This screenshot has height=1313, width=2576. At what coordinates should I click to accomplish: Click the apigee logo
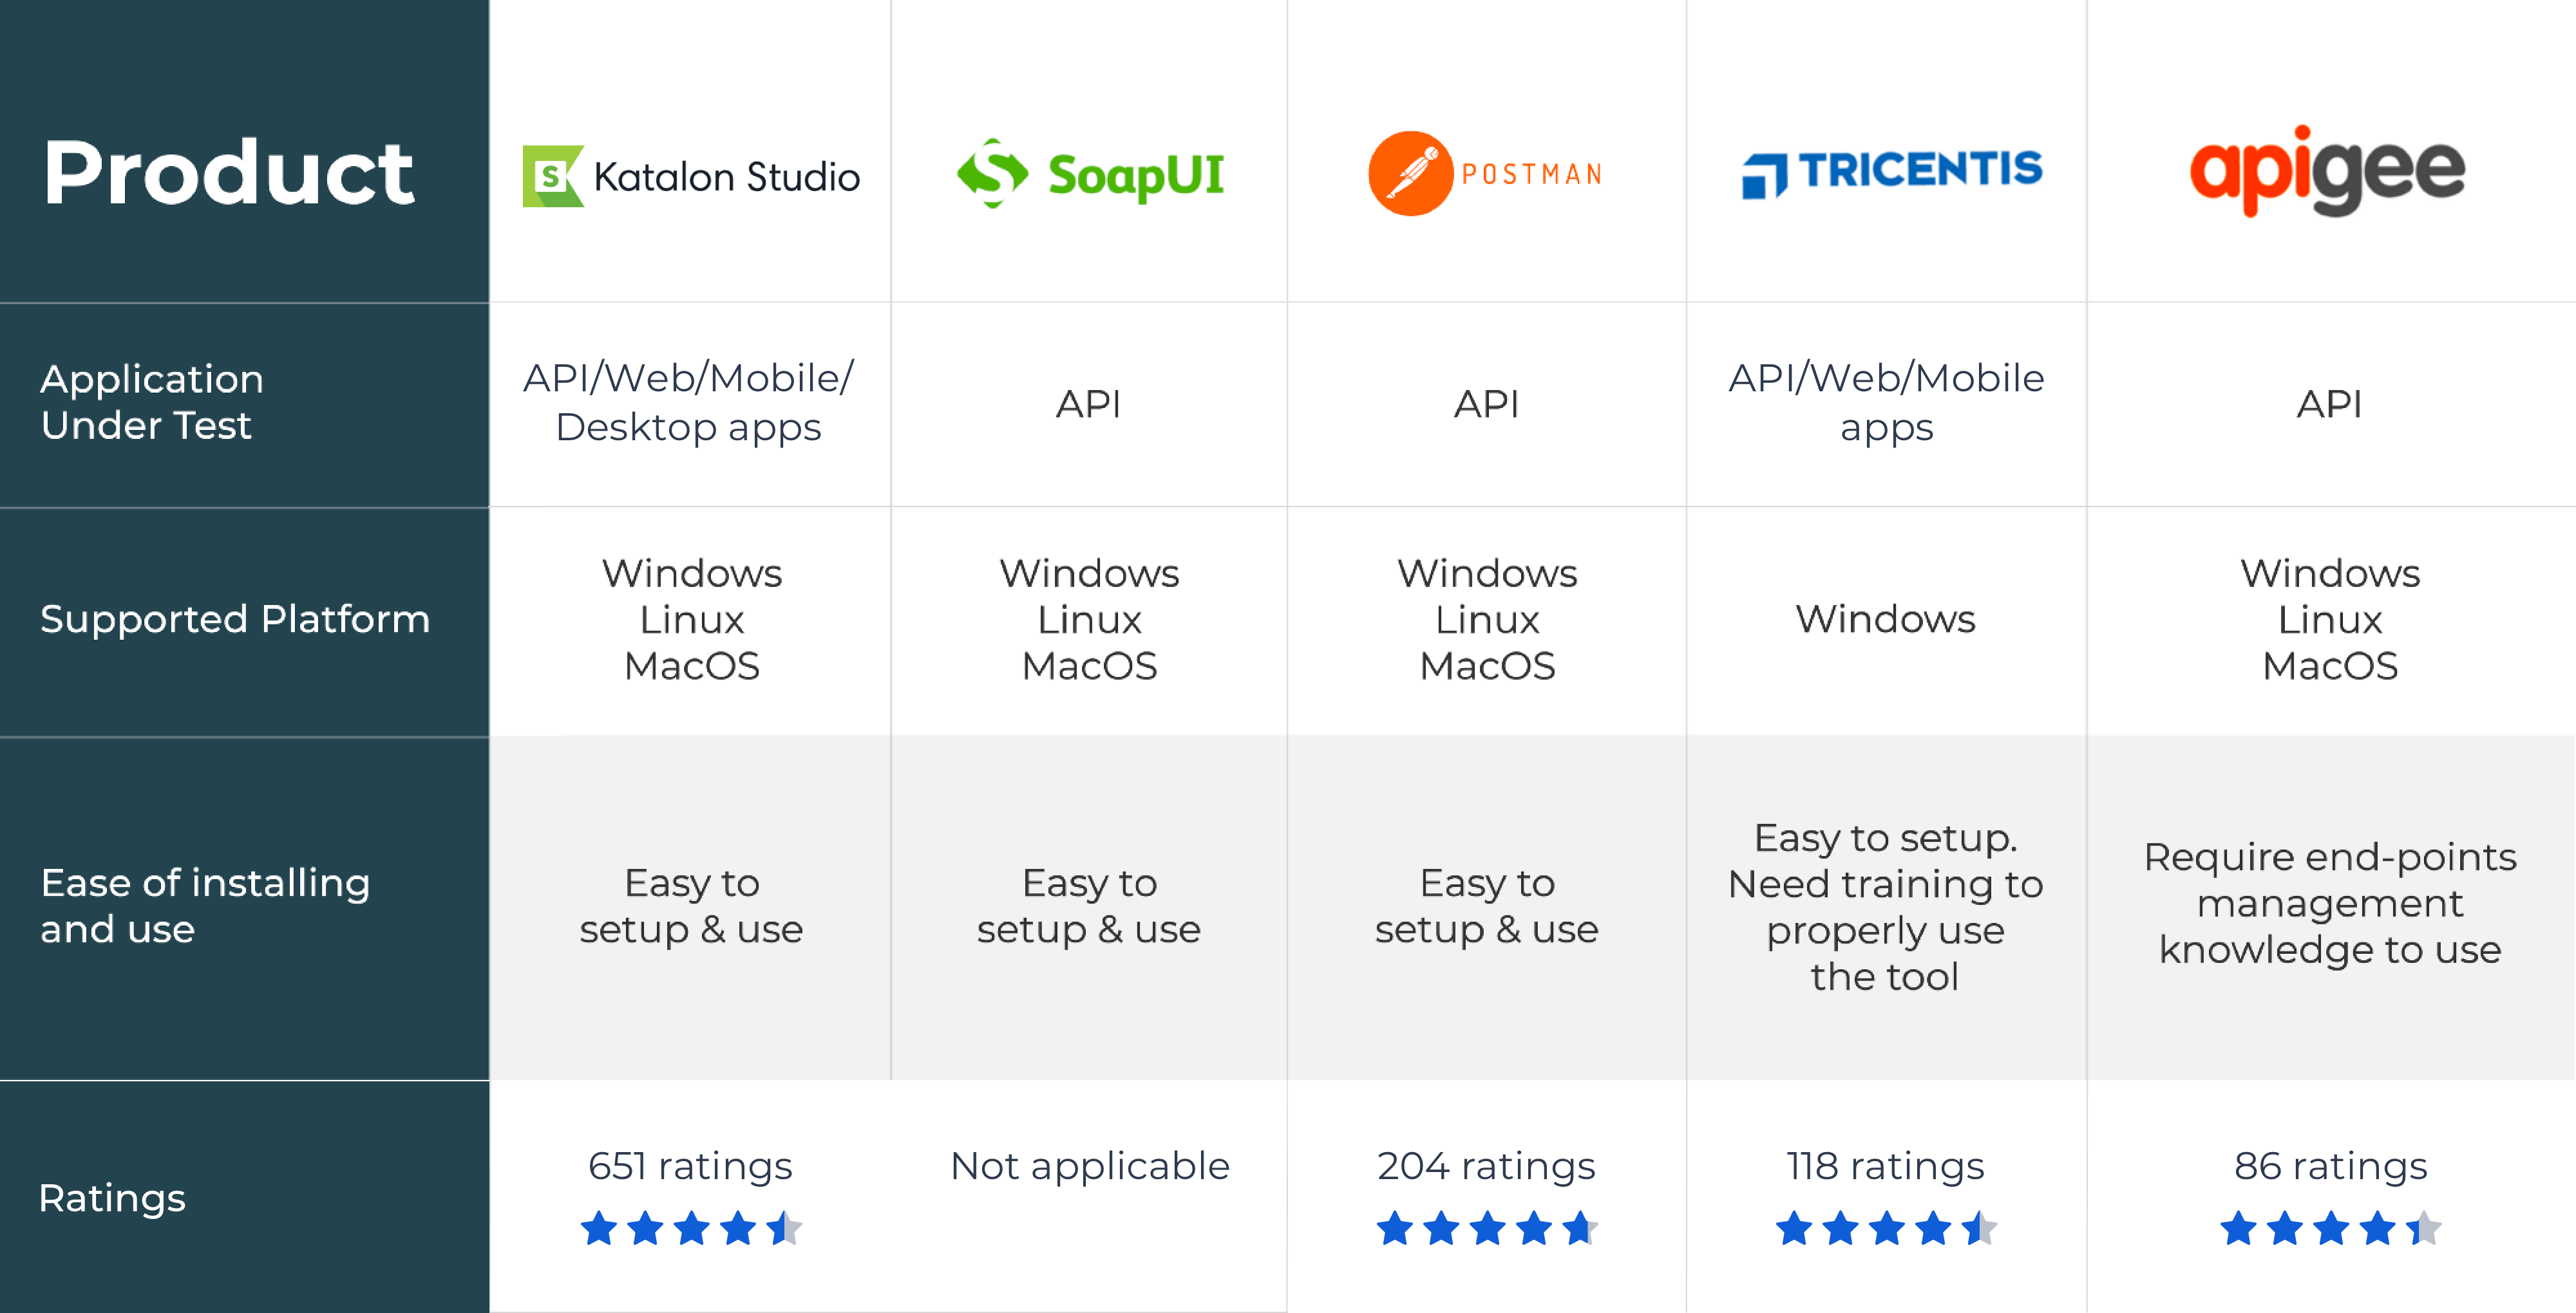point(2327,172)
